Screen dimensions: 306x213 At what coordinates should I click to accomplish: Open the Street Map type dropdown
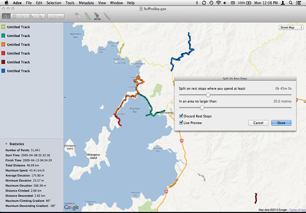pyautogui.click(x=291, y=27)
